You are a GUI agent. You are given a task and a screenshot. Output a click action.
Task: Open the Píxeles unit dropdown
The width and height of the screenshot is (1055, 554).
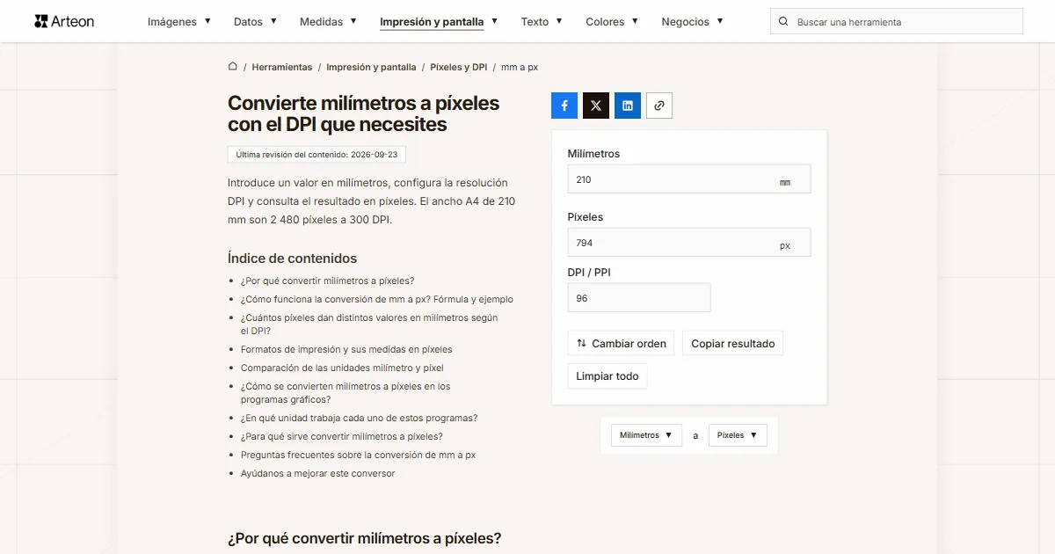click(x=738, y=435)
